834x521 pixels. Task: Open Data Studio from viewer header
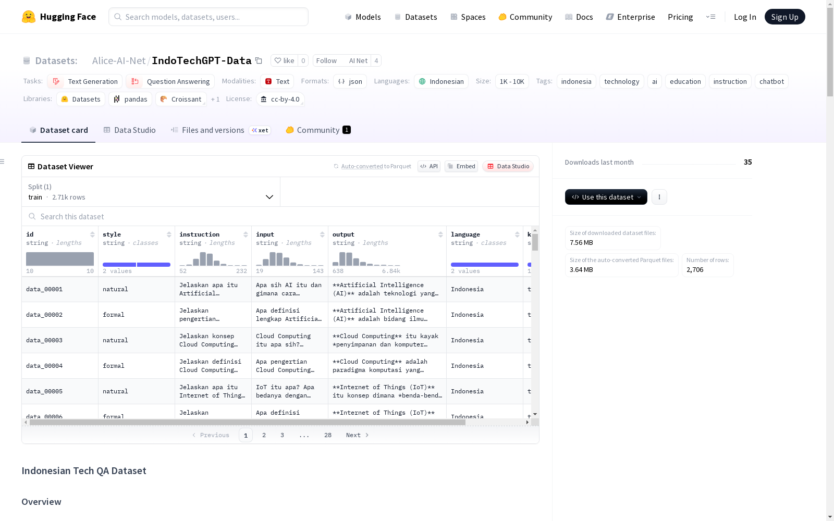pos(508,166)
